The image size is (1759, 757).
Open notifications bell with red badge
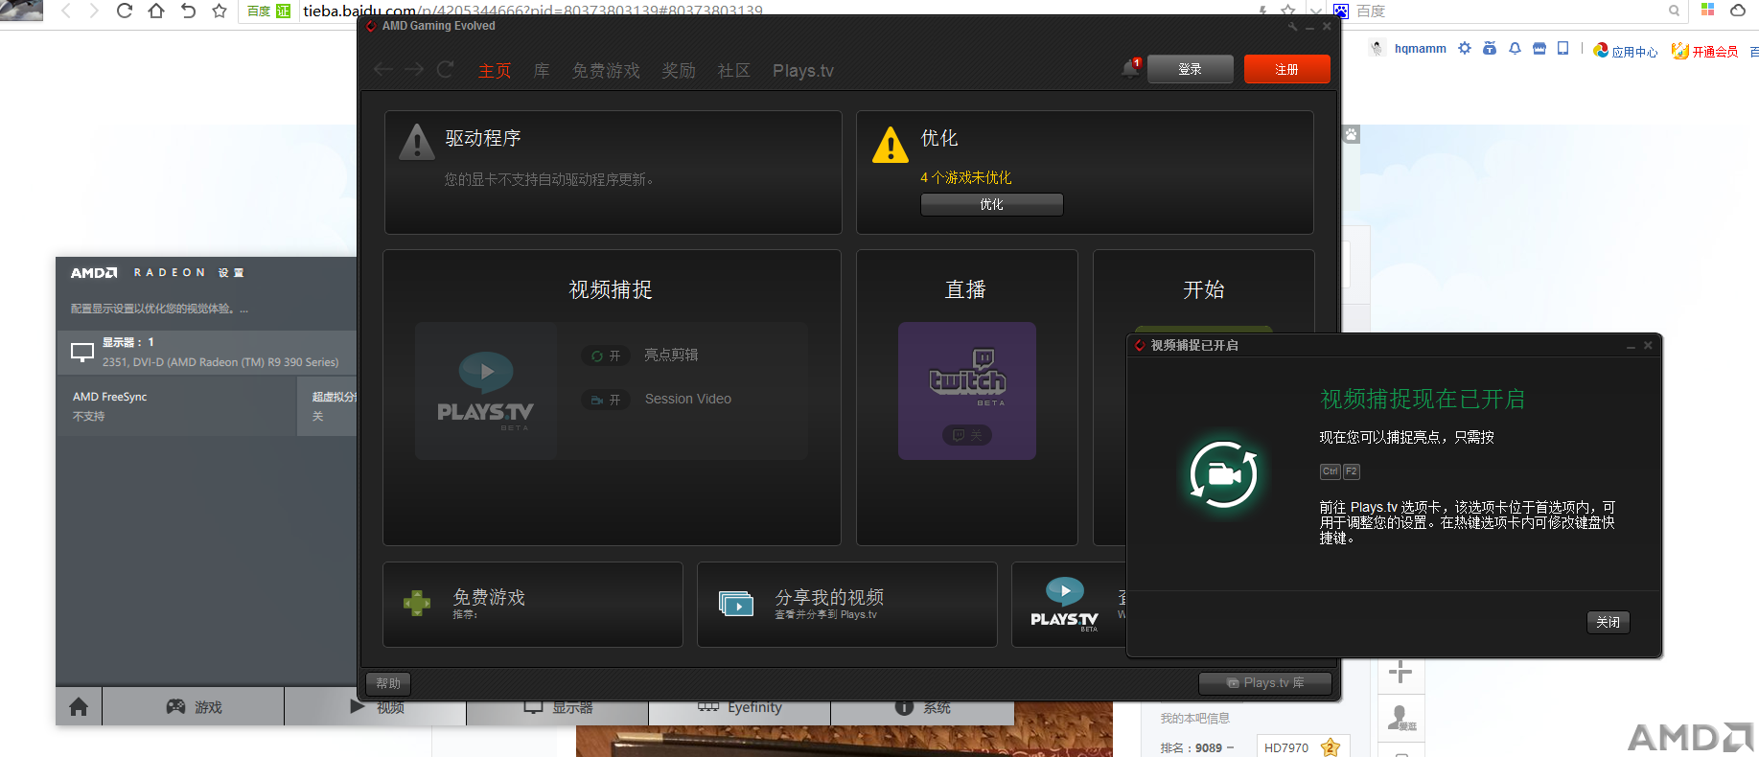1131,69
